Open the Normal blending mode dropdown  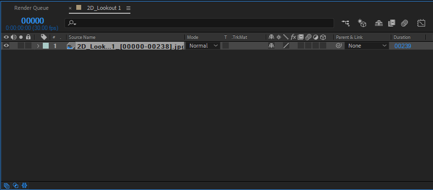point(203,46)
